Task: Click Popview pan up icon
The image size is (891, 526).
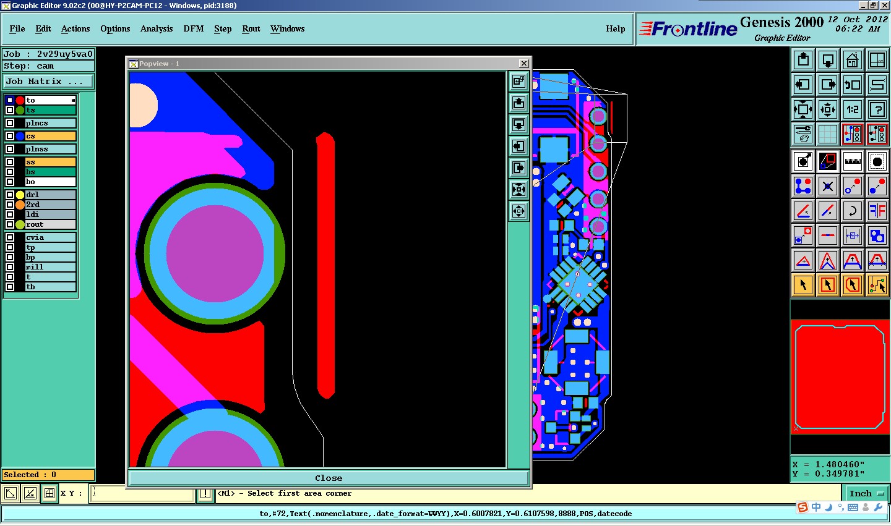Action: click(x=519, y=103)
